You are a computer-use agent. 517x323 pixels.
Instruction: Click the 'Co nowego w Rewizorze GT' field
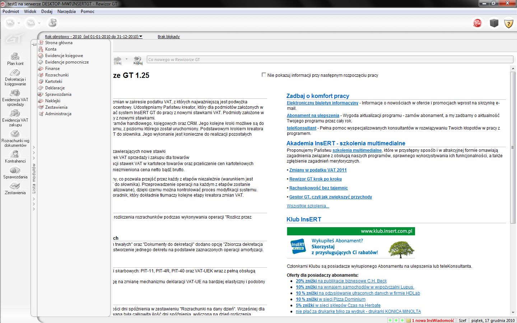pyautogui.click(x=330, y=60)
